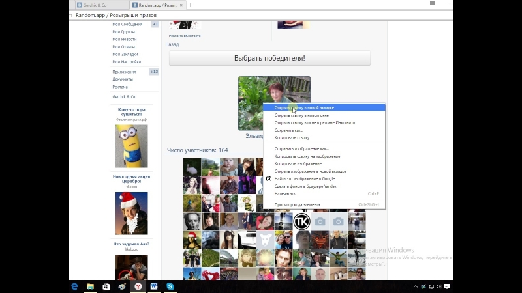Close the Random.app browser tab

(182, 5)
